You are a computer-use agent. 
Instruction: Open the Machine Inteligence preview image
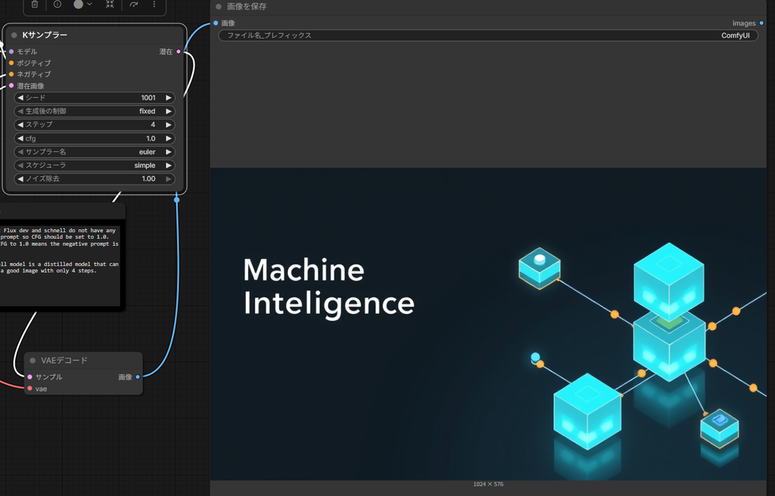488,324
